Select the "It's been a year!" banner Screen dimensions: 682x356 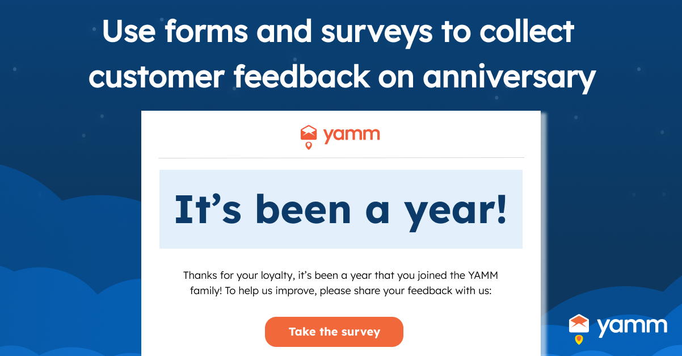[x=340, y=209]
